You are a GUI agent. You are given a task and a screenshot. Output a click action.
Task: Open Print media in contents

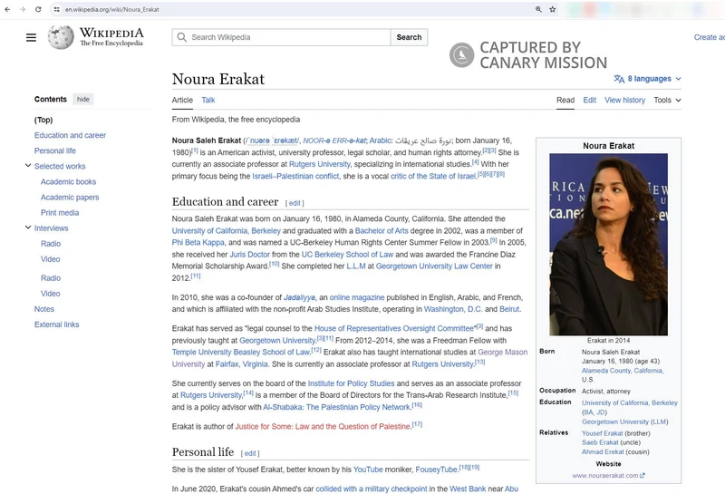click(60, 213)
